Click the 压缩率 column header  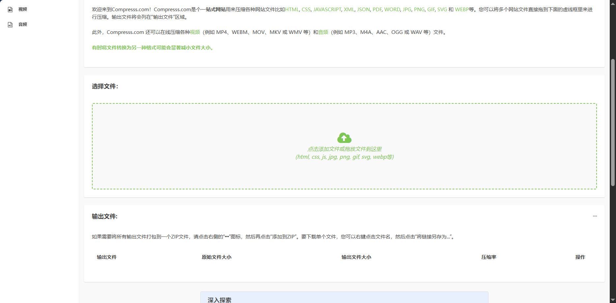pyautogui.click(x=489, y=257)
